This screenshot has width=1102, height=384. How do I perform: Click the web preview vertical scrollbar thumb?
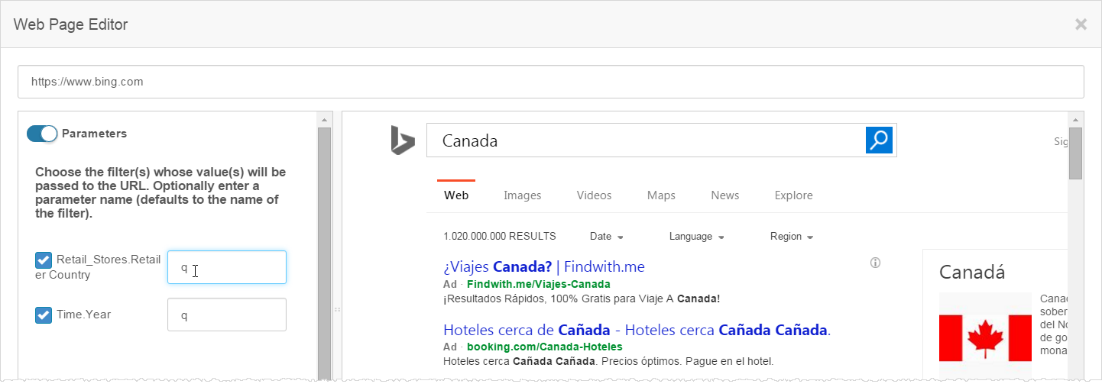click(1076, 153)
